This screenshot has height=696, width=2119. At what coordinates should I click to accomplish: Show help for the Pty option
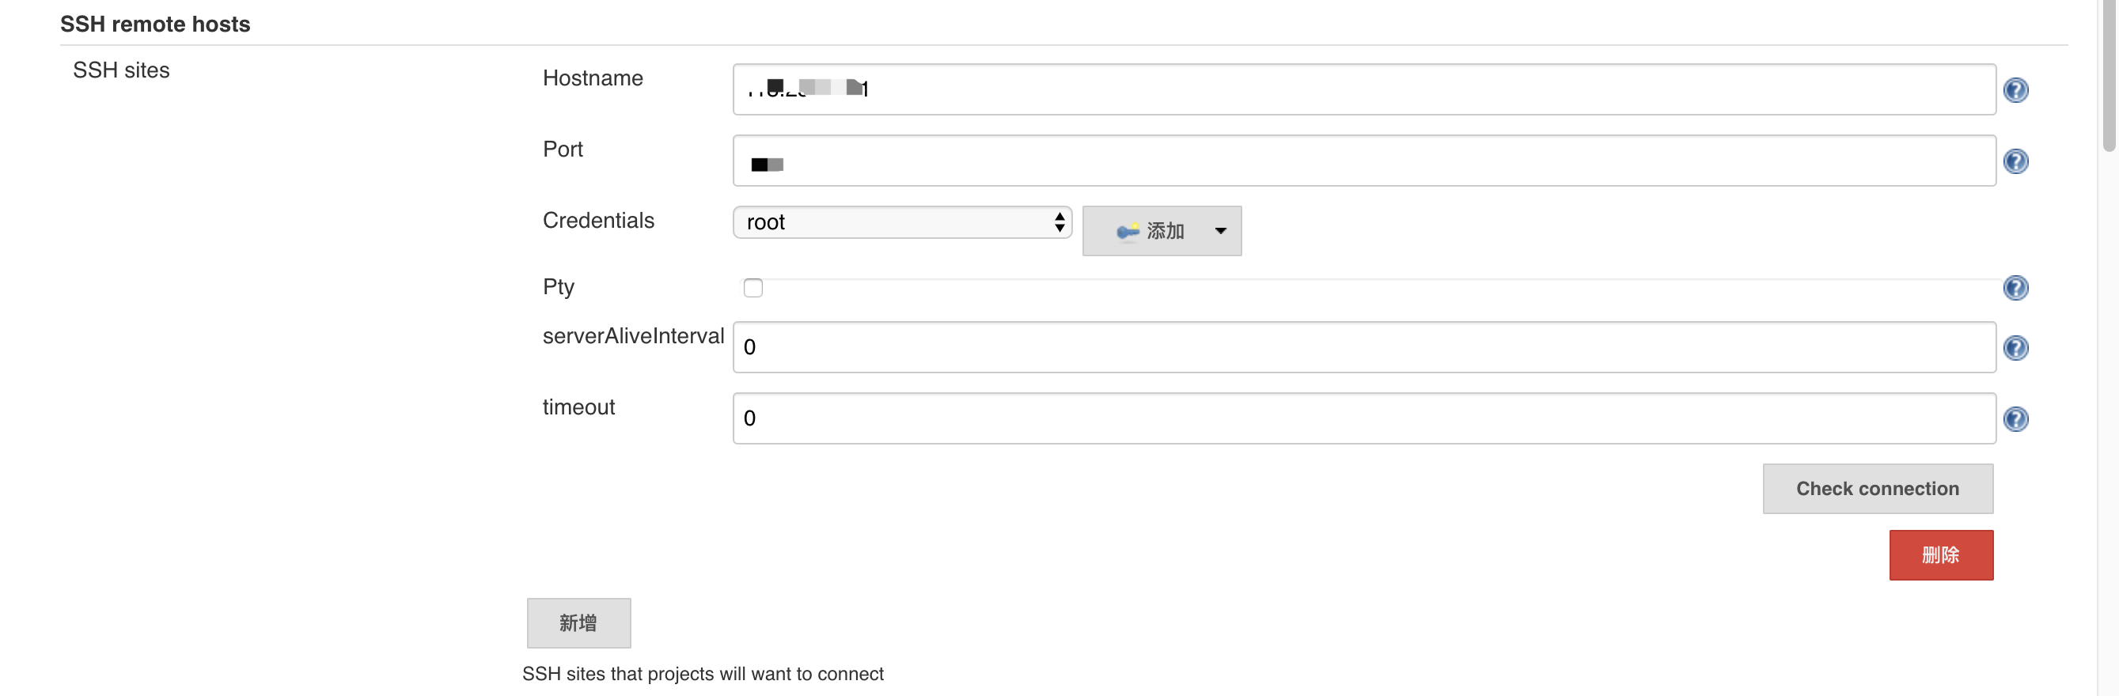pos(2015,288)
